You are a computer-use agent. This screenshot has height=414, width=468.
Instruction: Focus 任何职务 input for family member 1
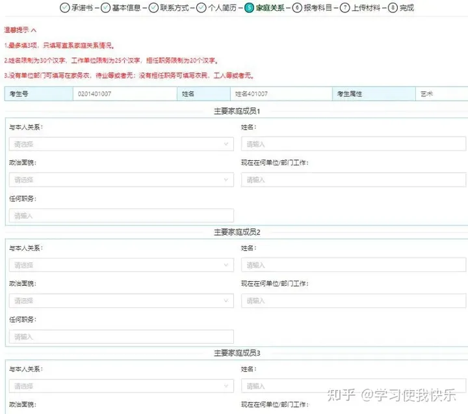(x=121, y=215)
